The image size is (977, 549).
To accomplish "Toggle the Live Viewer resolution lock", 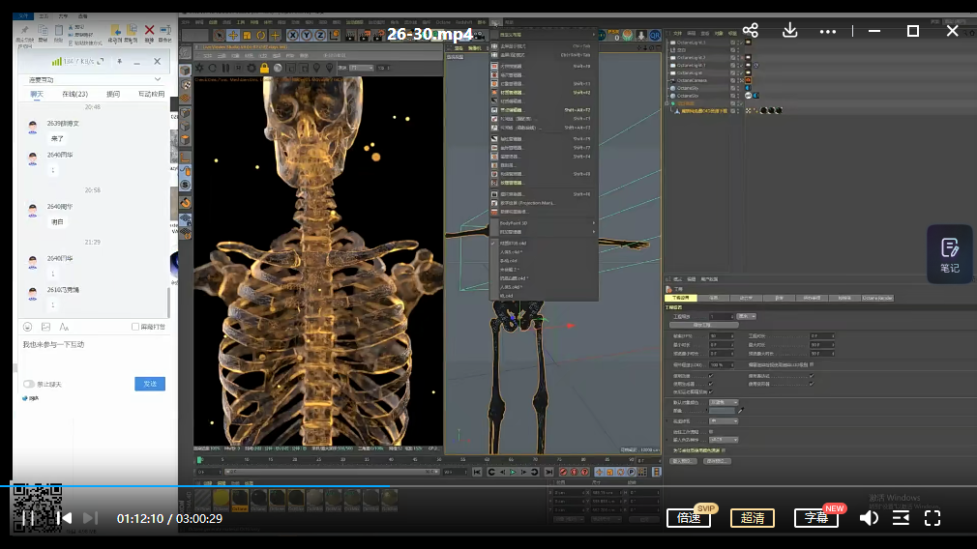I will click(x=264, y=68).
